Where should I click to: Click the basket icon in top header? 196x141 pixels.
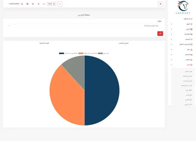[x=33, y=4]
